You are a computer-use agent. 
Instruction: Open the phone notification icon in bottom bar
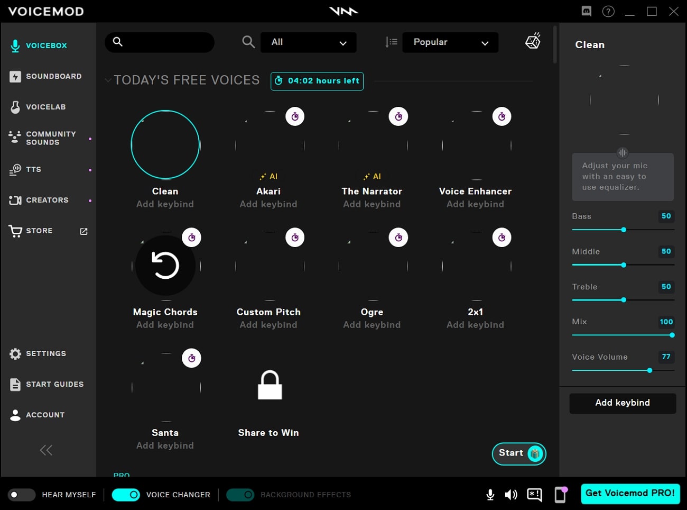click(x=561, y=495)
